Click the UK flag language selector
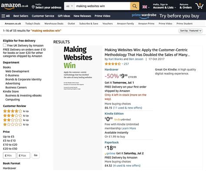206x171 pixels. pos(145,7)
